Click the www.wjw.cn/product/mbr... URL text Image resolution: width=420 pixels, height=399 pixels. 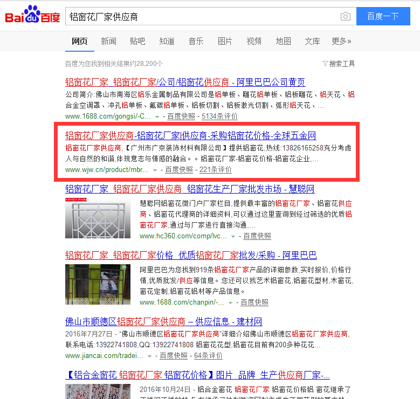(107, 170)
